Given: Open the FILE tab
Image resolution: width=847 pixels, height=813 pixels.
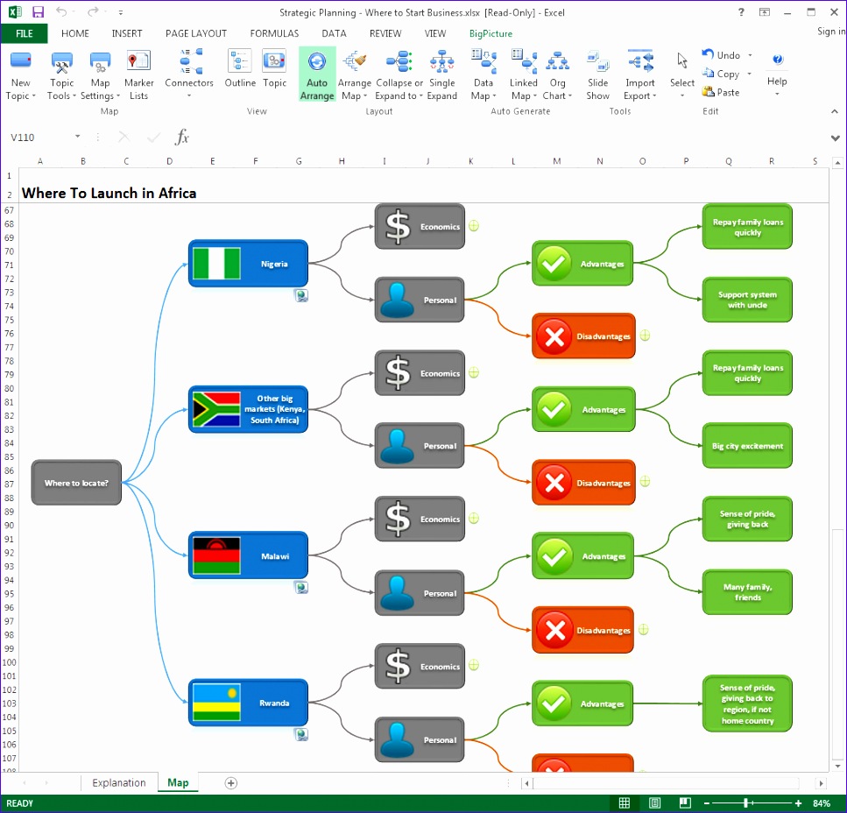Looking at the screenshot, I should click(25, 33).
